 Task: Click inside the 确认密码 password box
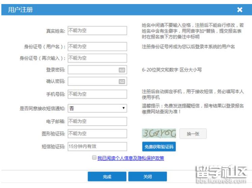tap(93, 82)
